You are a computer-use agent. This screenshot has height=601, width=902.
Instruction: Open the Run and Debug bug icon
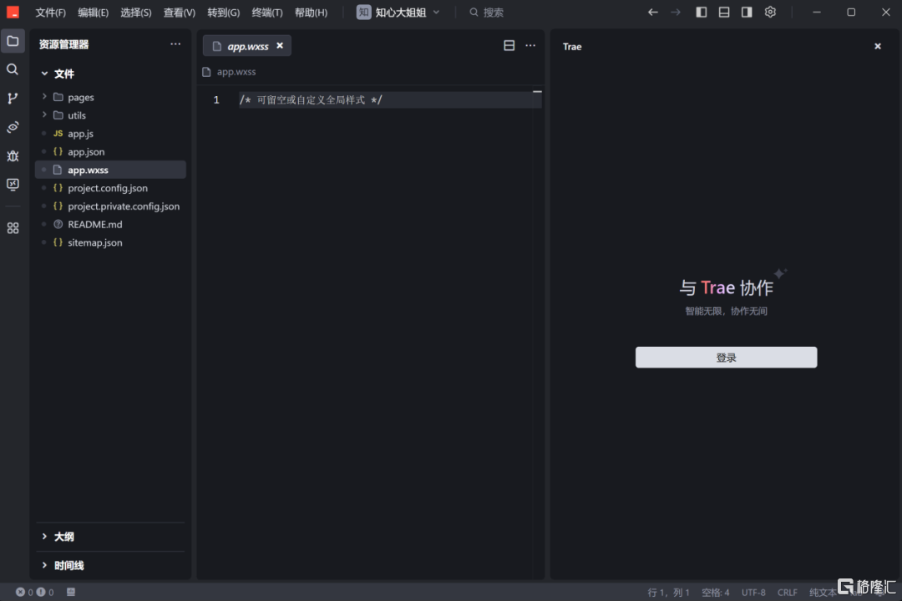(13, 156)
